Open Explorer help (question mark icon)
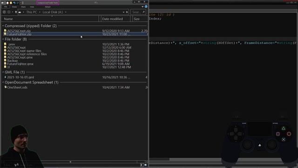298x168 pixels. pyautogui.click(x=146, y=7)
